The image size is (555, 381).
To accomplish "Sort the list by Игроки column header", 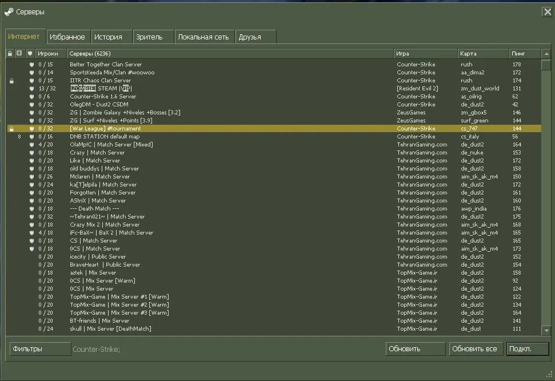I will click(51, 54).
